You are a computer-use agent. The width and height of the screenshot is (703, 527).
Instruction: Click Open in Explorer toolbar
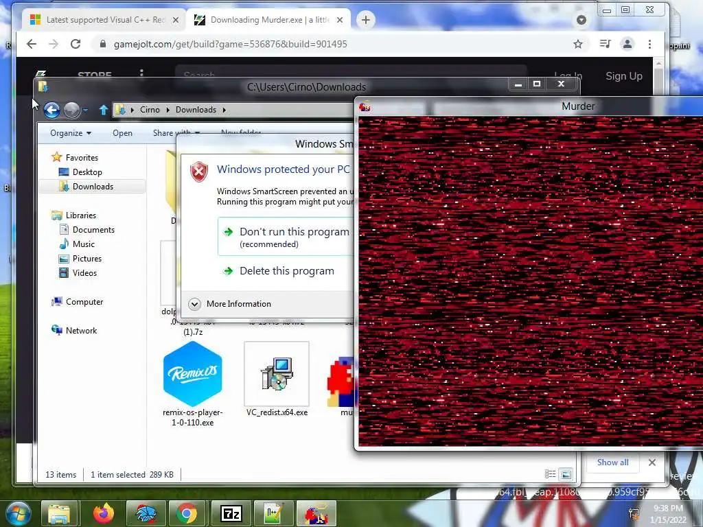122,133
